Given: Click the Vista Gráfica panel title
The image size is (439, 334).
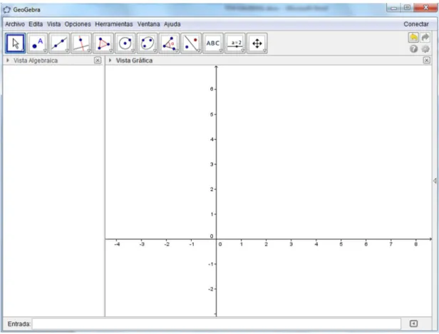Looking at the screenshot, I should pos(134,61).
